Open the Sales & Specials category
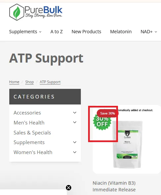Screen dimensions: 161x195 [32, 132]
